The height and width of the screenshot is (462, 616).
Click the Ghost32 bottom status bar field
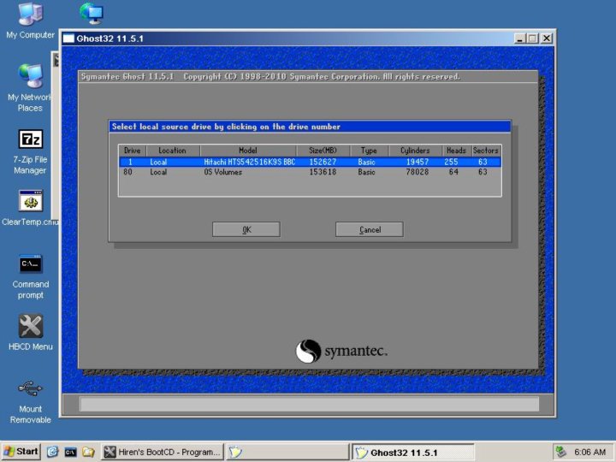[x=309, y=404]
